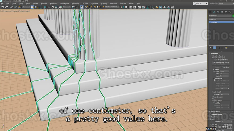Click the Rectangular Selection Region icon
The height and width of the screenshot is (131, 234).
pos(40,7)
